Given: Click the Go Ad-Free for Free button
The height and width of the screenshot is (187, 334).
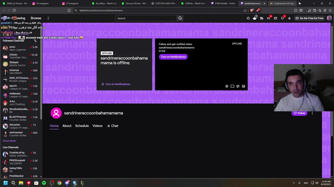Looking at the screenshot, I should (x=309, y=18).
